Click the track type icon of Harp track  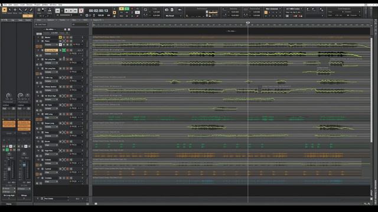(43, 132)
